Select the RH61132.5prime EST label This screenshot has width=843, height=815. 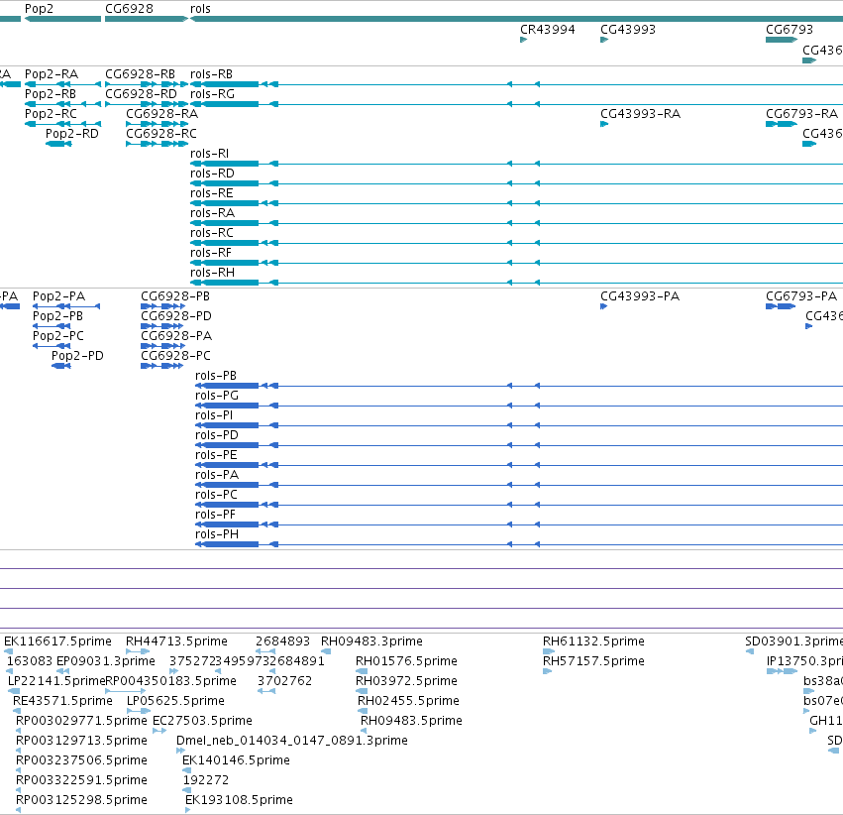coord(593,641)
